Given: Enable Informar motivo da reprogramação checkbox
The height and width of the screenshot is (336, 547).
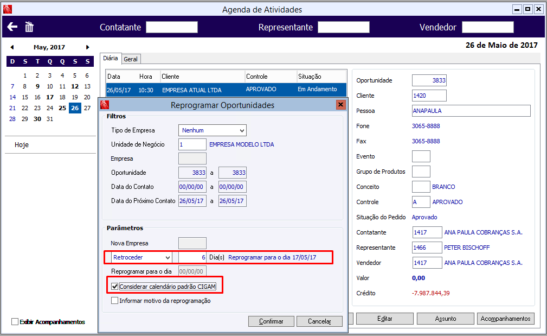Looking at the screenshot, I should pyautogui.click(x=114, y=300).
